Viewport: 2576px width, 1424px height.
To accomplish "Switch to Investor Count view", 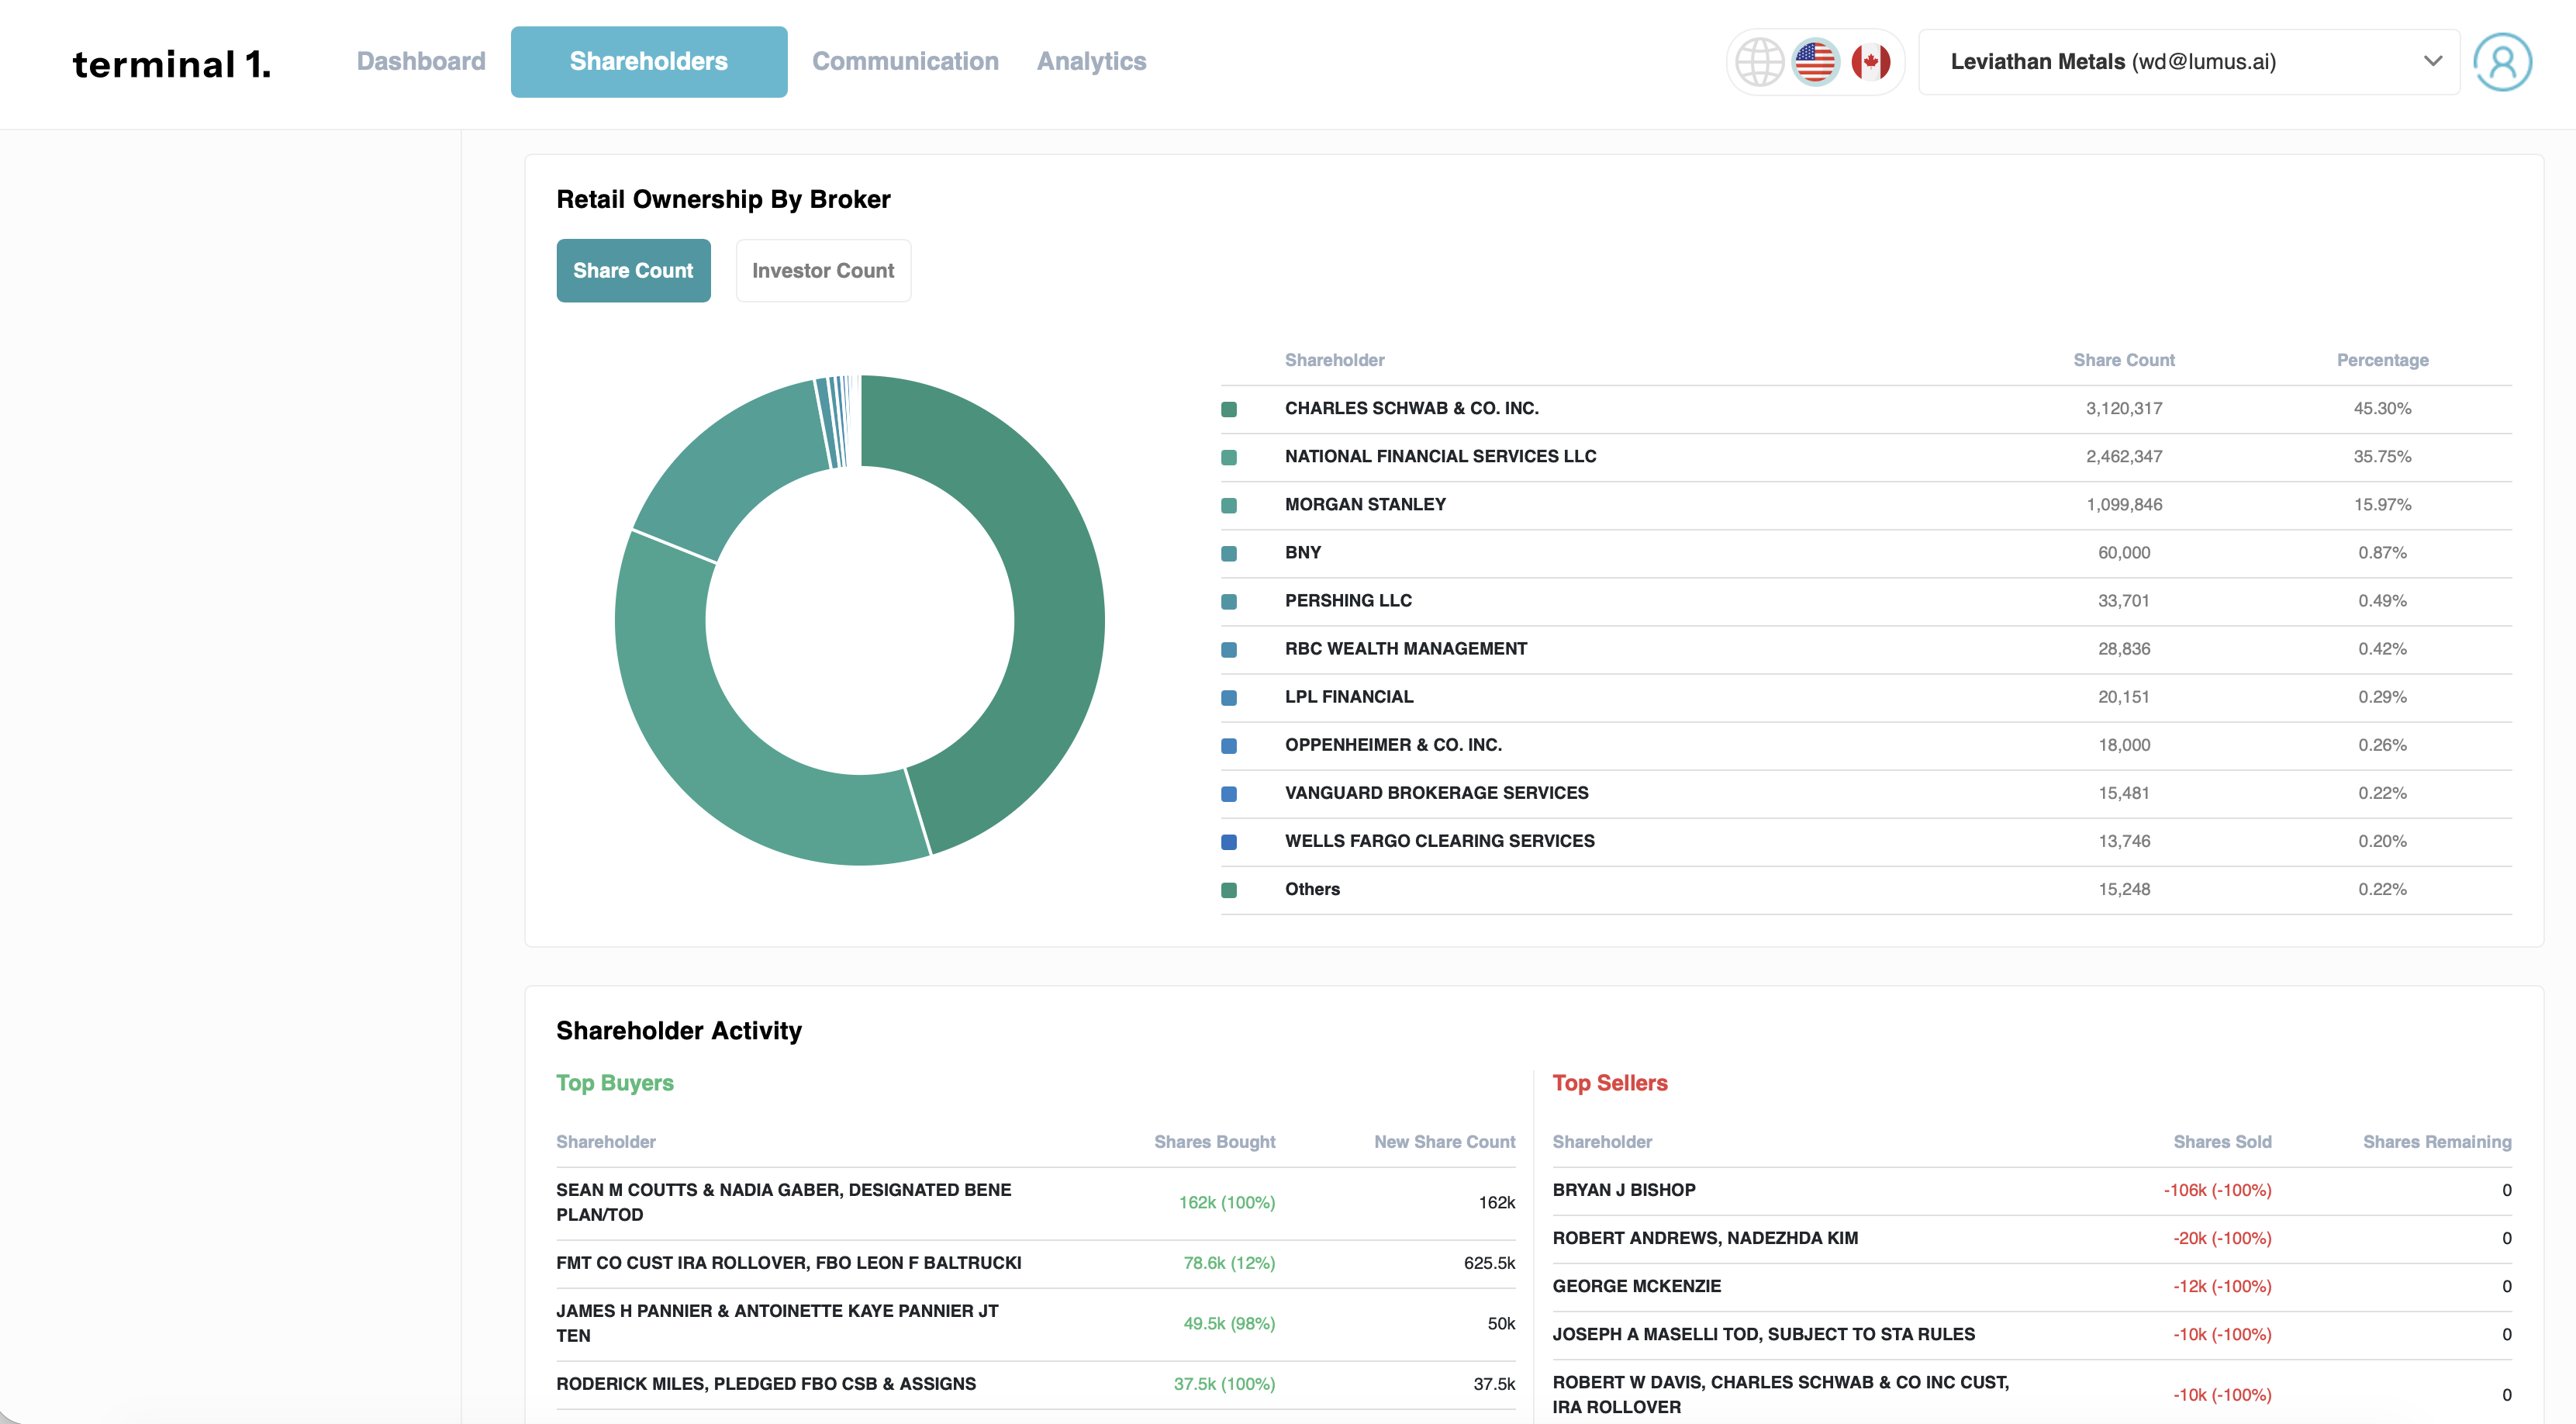I will [823, 270].
